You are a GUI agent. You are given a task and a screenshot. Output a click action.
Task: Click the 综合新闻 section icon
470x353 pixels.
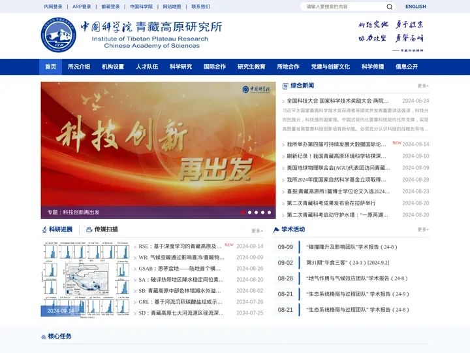point(285,86)
